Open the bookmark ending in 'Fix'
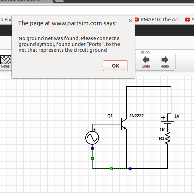The height and width of the screenshot is (193, 194). (x=5, y=20)
